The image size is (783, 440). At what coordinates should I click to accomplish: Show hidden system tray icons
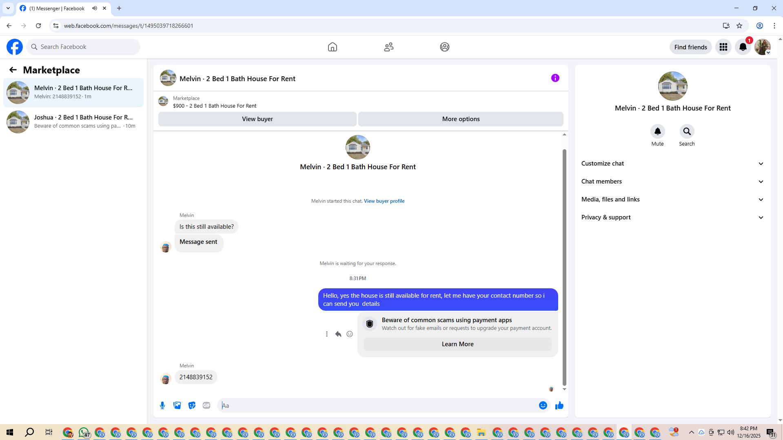[692, 432]
